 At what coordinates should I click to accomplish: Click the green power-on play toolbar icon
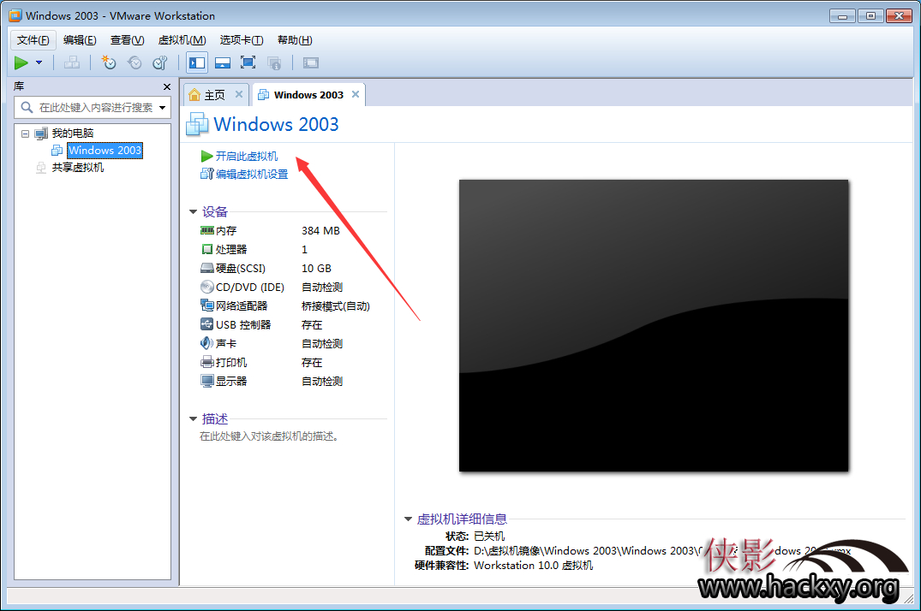[x=21, y=62]
